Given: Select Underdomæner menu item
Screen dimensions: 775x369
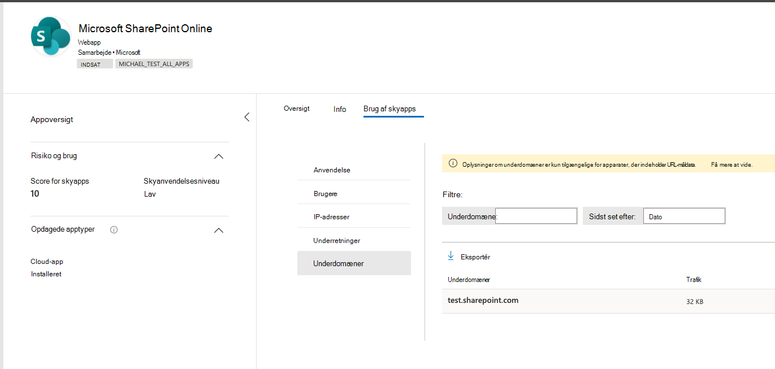Looking at the screenshot, I should coord(338,264).
